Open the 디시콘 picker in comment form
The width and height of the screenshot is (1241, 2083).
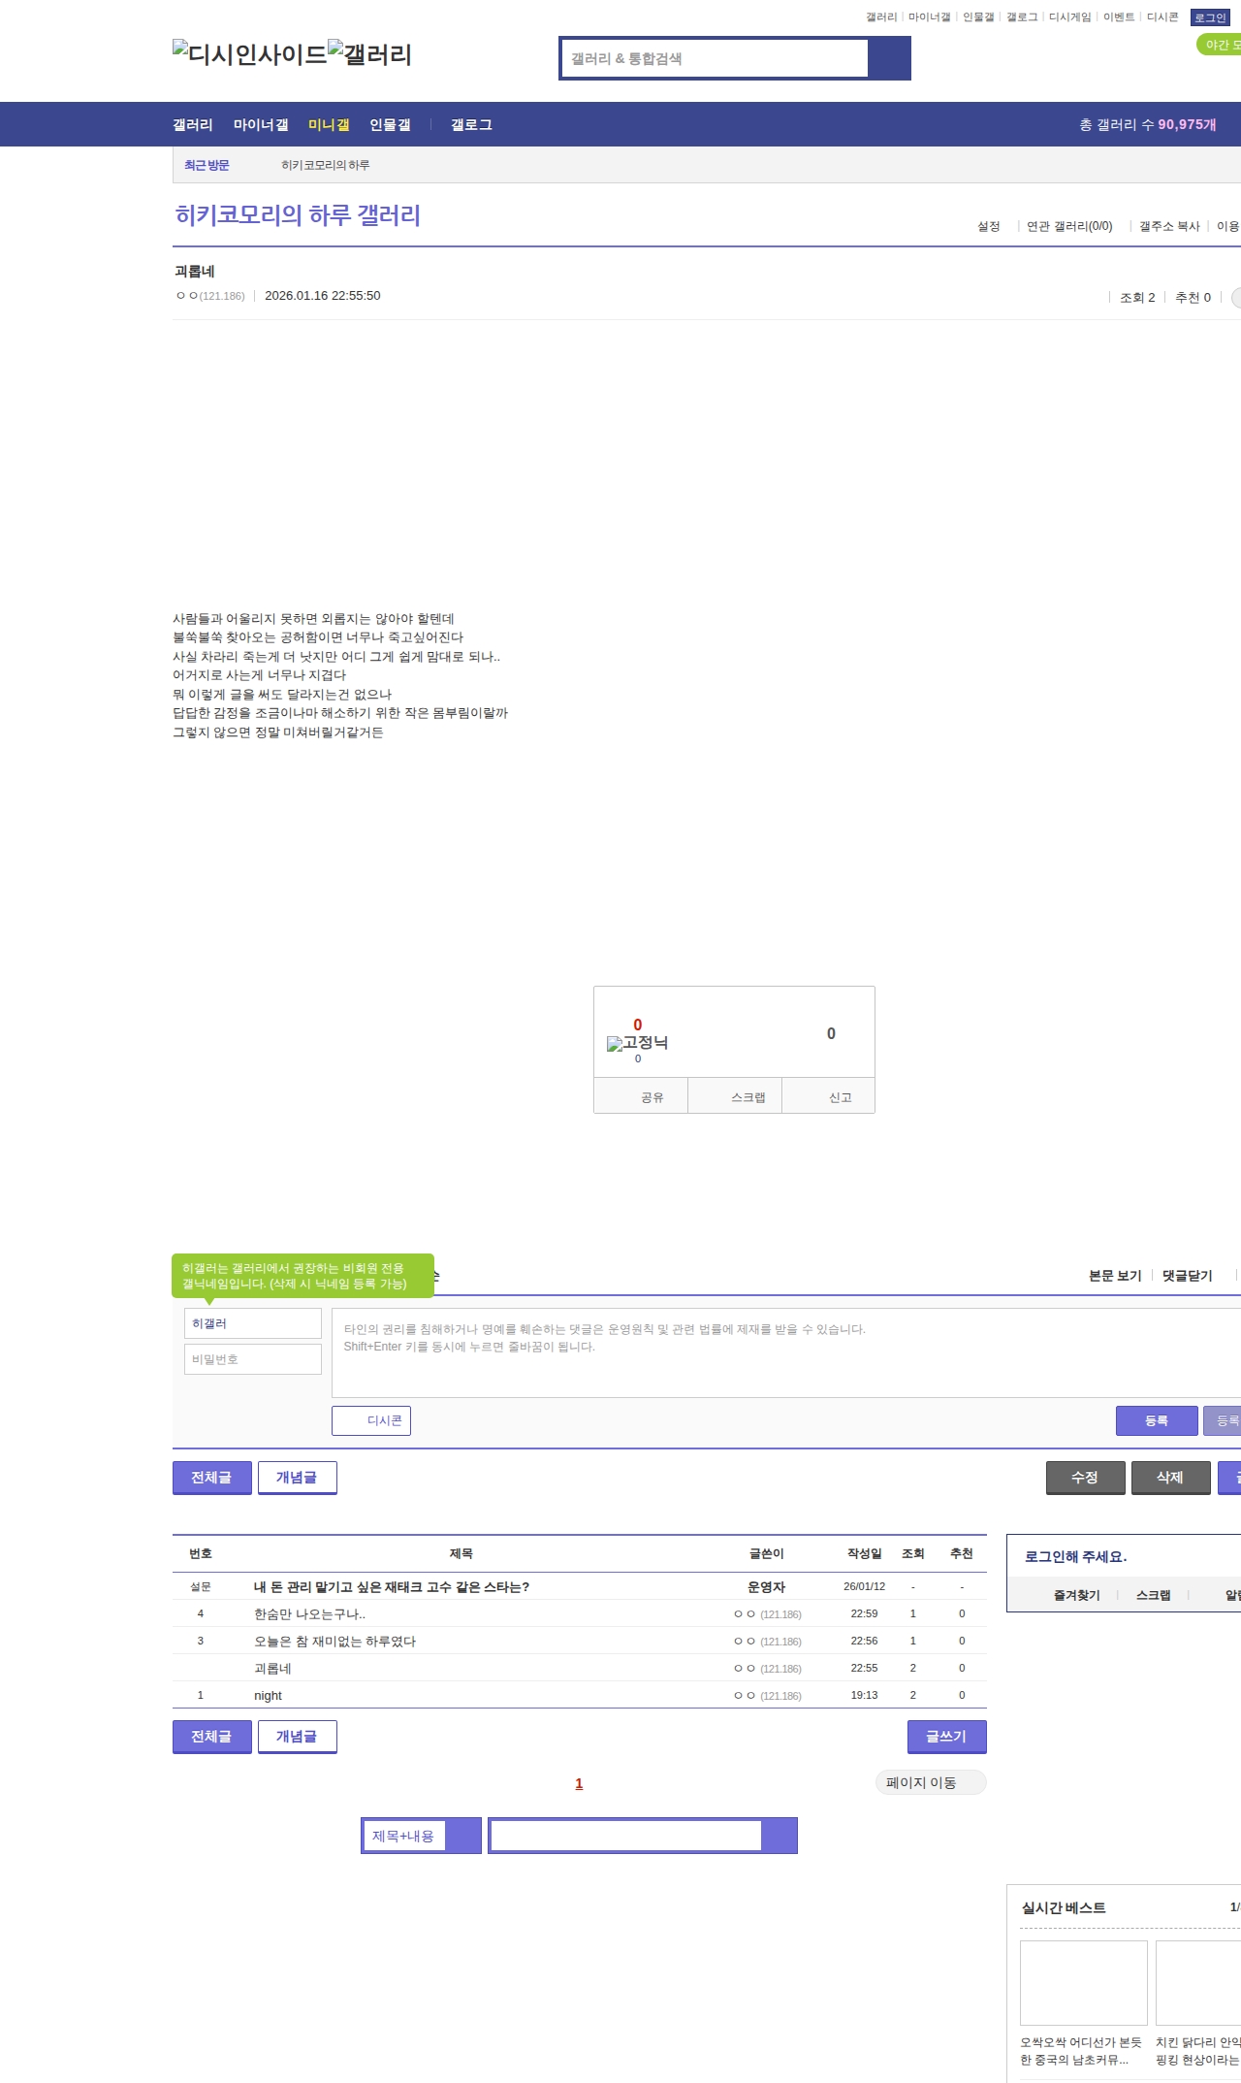point(371,1420)
